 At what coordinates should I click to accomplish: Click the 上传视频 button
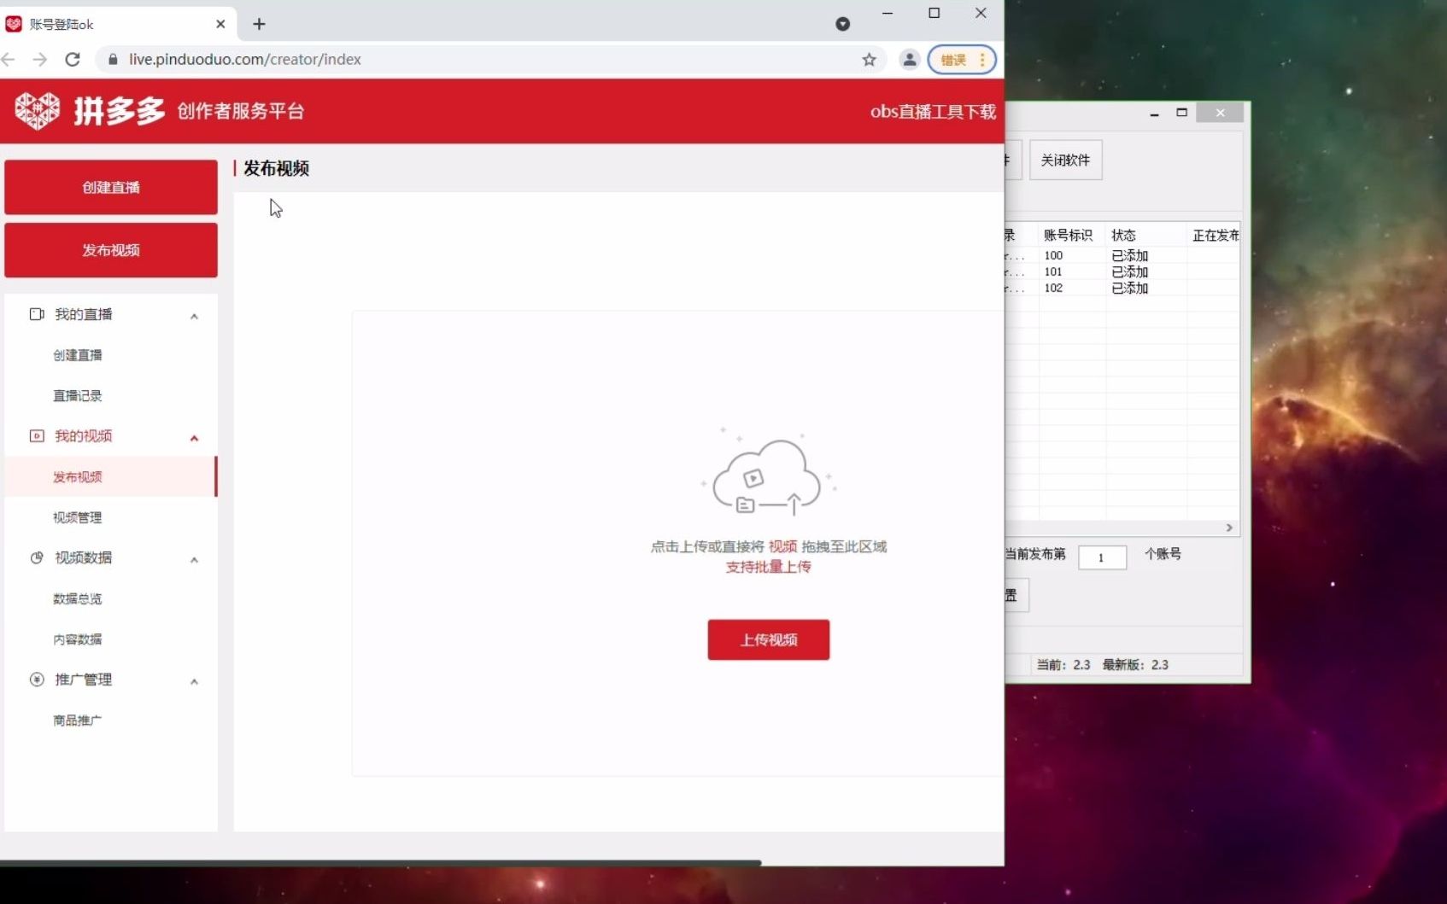[769, 639]
